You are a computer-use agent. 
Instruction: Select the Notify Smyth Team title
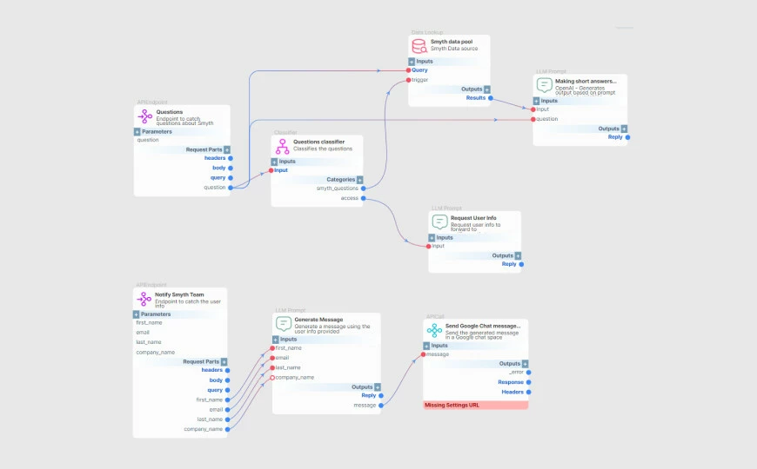(x=179, y=294)
